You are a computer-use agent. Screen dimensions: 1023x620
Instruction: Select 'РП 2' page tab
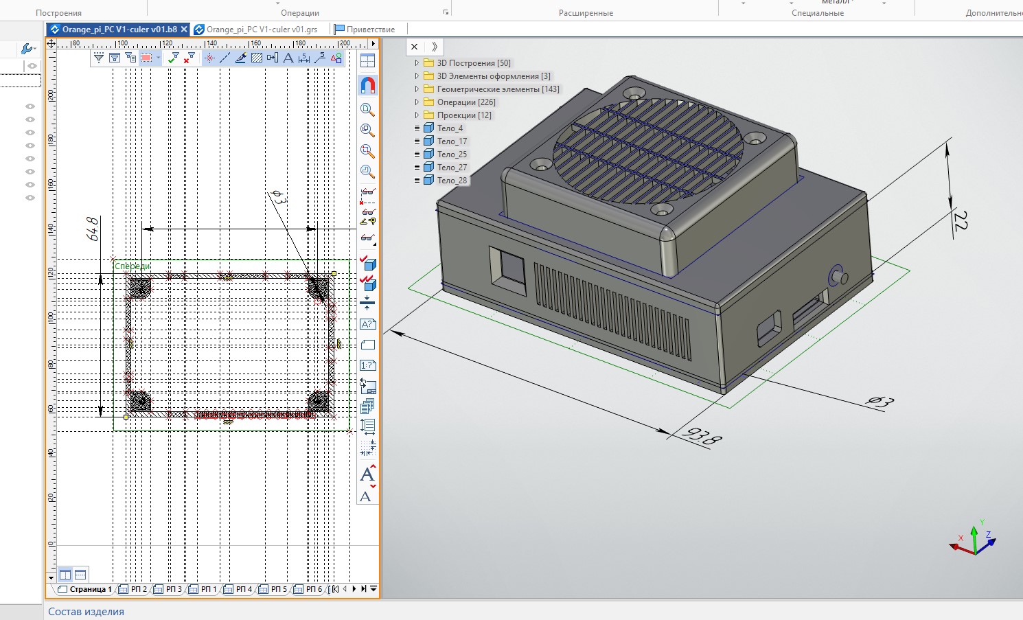pos(138,589)
